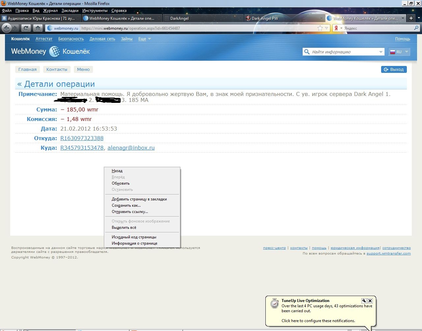Viewport: 422px width, 331px height.
Task: Open the Закладки menu
Action: point(70,11)
